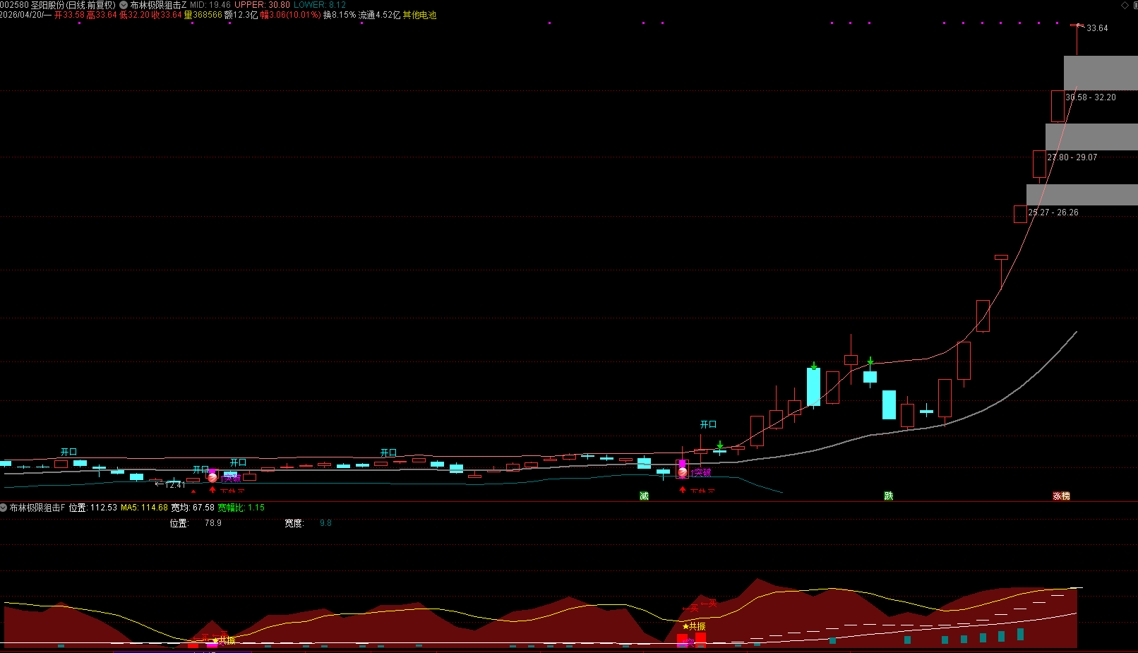Click the 跌 event marker
Screen dimensions: 1138x653
888,496
